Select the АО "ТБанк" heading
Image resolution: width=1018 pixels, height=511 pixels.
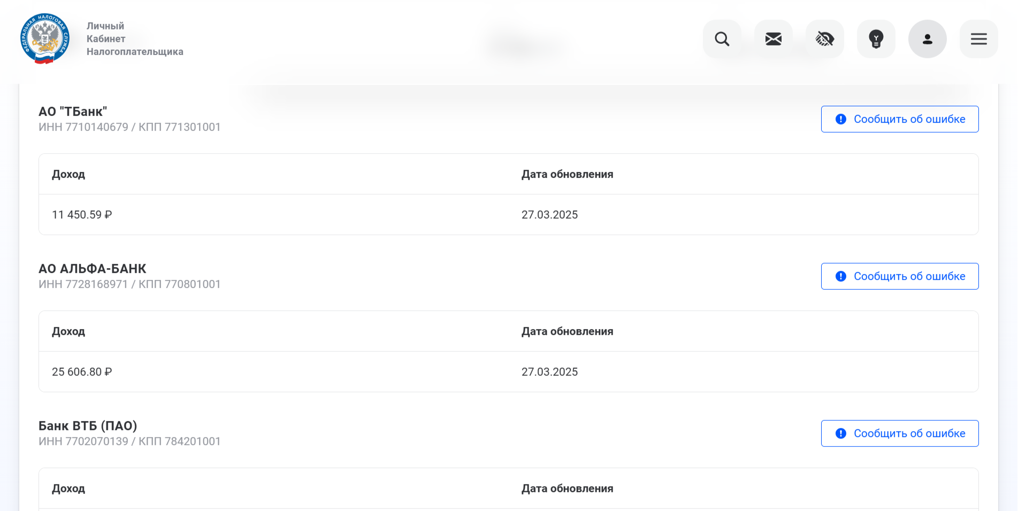tap(73, 112)
